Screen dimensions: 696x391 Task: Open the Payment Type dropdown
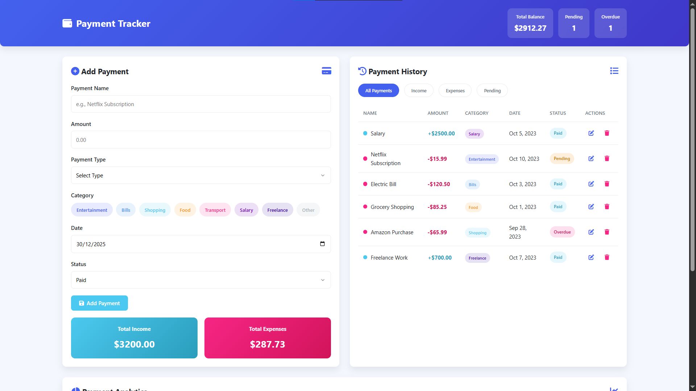201,175
